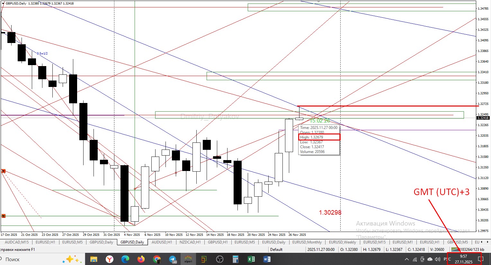This screenshot has height=265, width=491.
Task: Launch Yandex Browser from the taskbar
Action: coord(110,259)
